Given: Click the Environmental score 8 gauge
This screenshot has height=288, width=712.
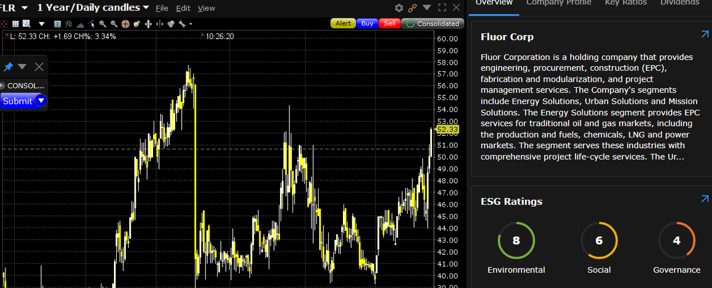Looking at the screenshot, I should coord(516,241).
